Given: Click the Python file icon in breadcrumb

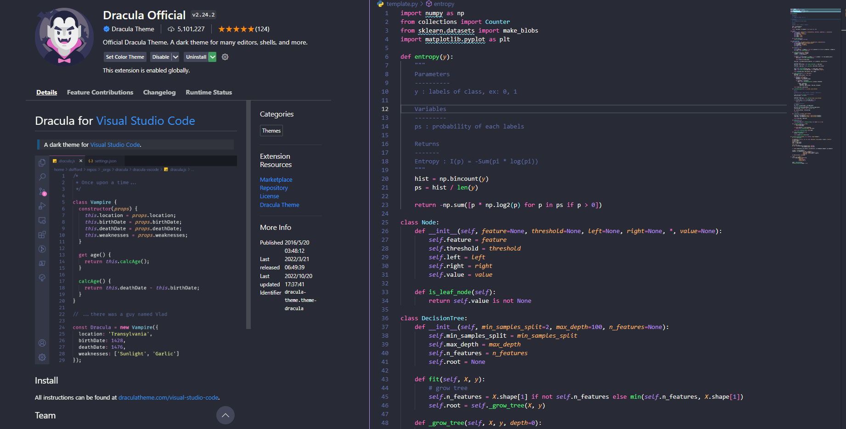Looking at the screenshot, I should [380, 4].
